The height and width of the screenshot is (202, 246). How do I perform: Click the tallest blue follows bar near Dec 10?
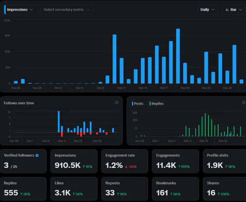59,121
